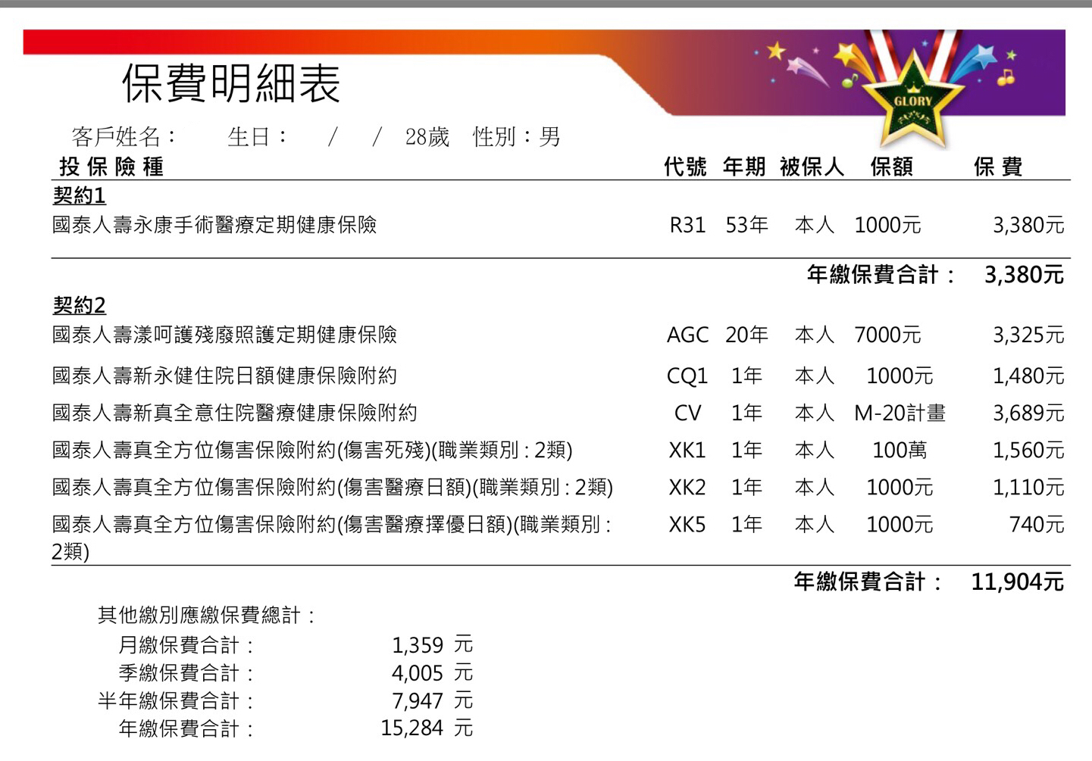Click the 傷害死殘 rider row name

coord(312,450)
